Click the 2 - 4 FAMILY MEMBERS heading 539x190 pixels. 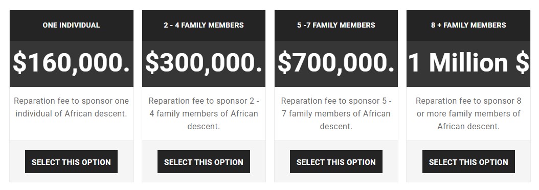click(204, 25)
